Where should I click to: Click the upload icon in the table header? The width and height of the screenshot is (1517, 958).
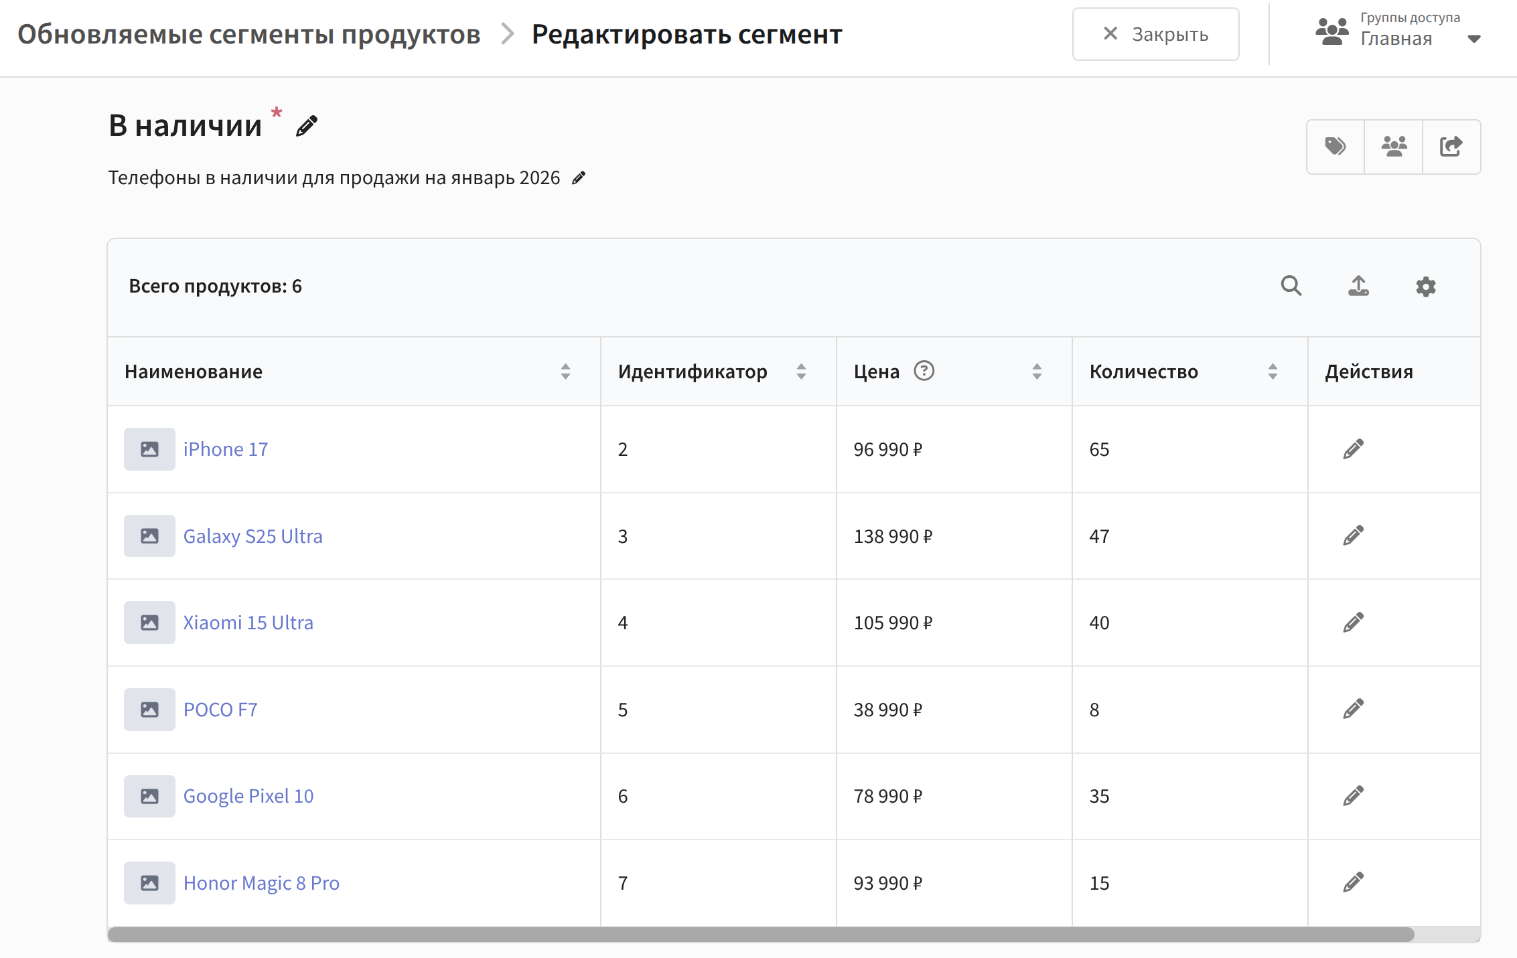tap(1358, 286)
